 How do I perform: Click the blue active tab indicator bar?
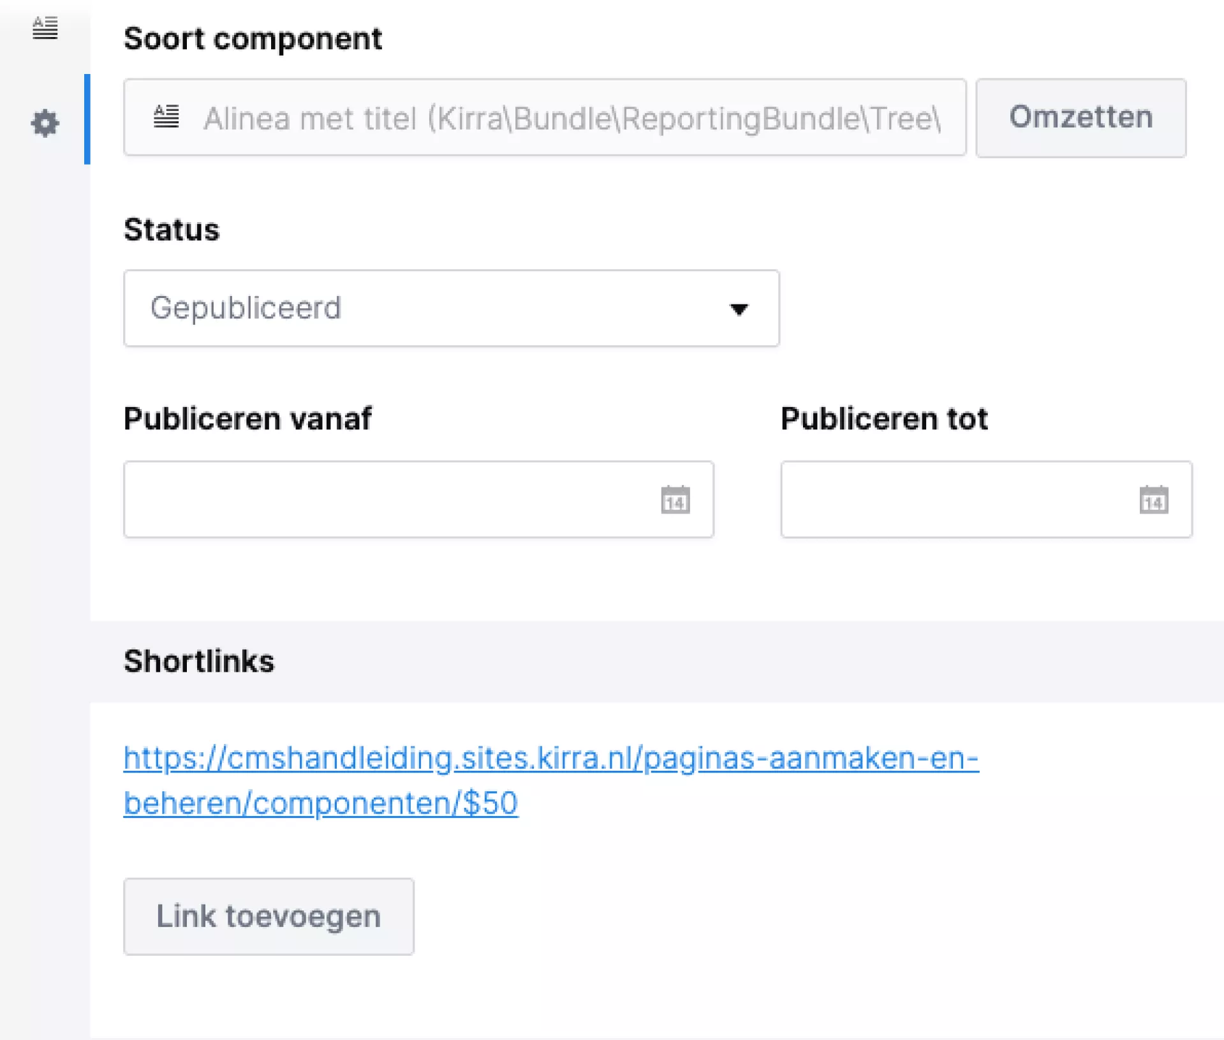[x=87, y=119]
